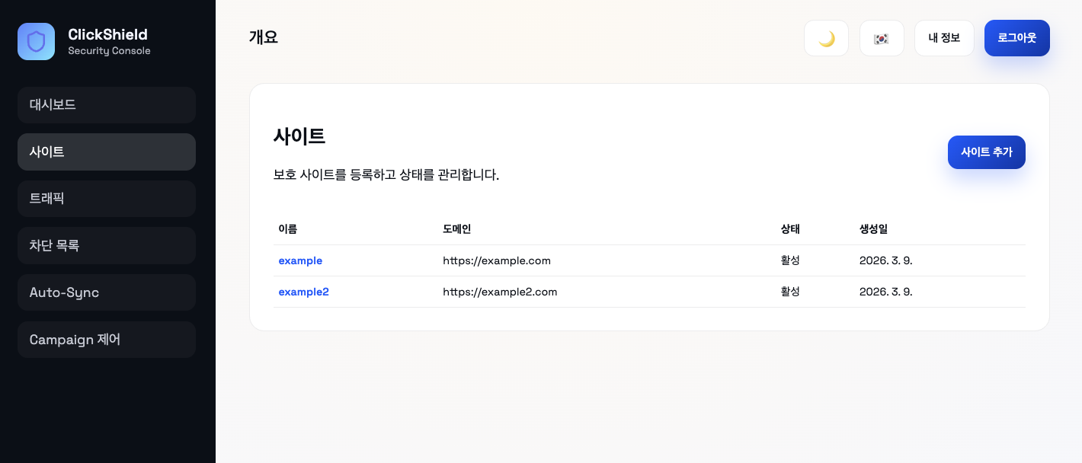The image size is (1082, 463).
Task: Open the Korean flag language selector
Action: coord(882,38)
